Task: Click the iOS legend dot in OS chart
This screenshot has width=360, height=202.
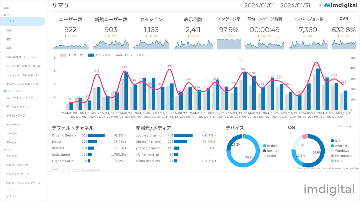Action: pos(332,141)
